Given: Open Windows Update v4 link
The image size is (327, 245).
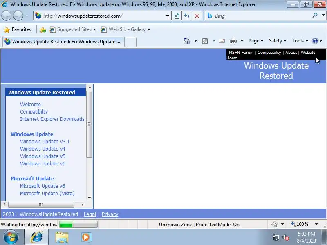Looking at the screenshot, I should coord(43,149).
